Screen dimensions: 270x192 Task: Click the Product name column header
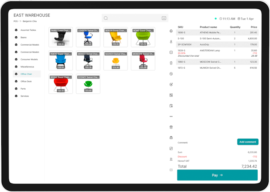pos(208,27)
